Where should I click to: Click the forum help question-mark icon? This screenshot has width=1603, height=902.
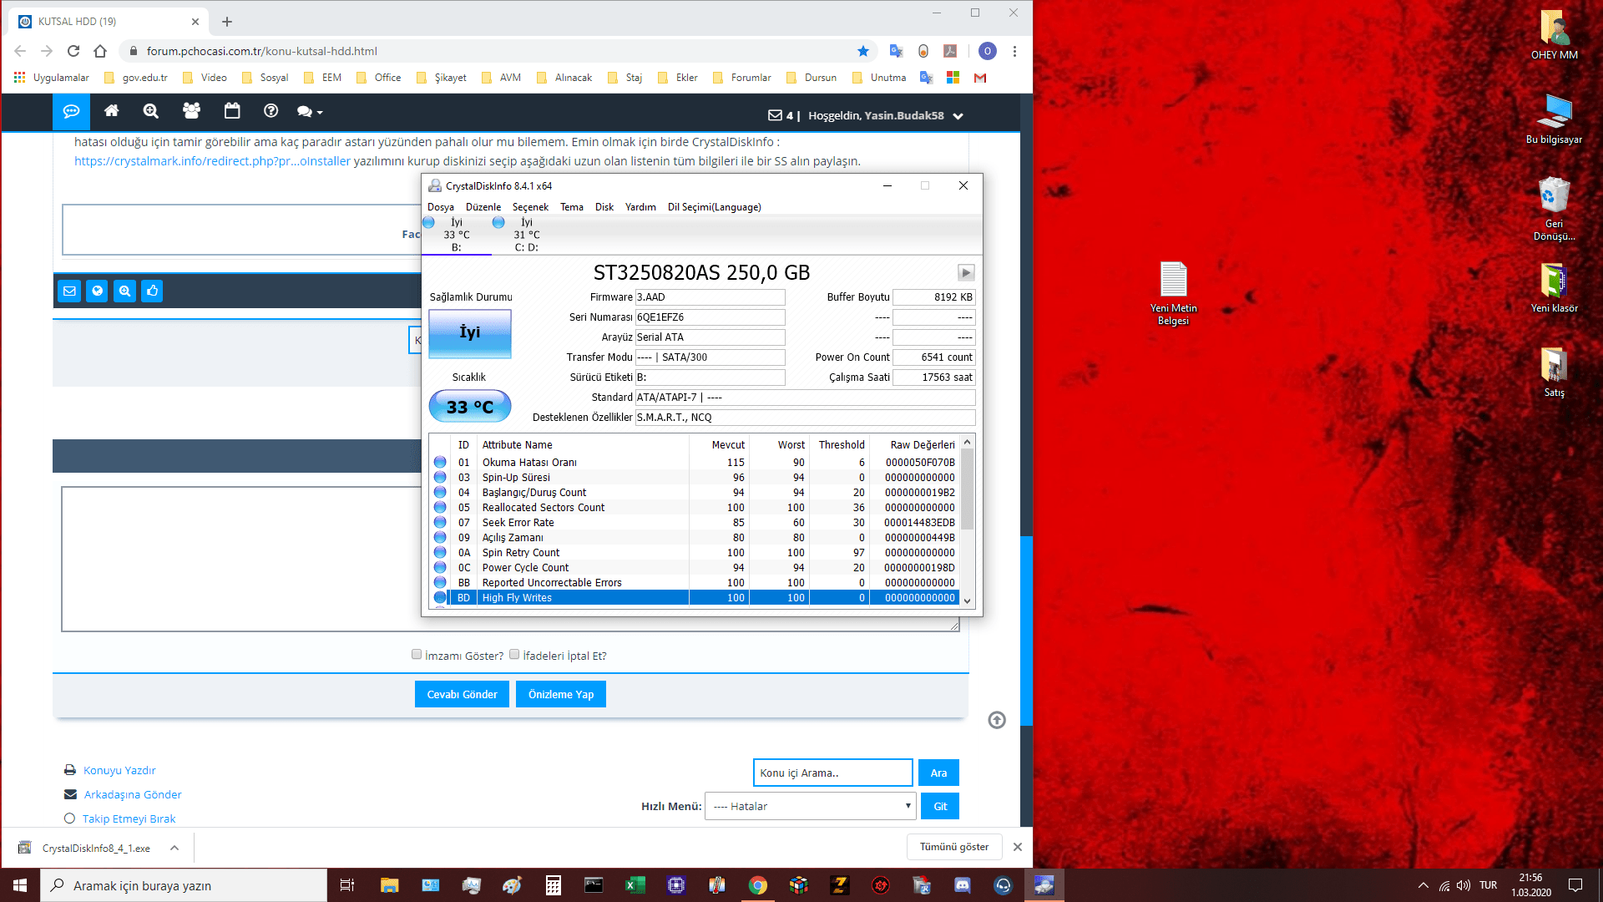271,111
